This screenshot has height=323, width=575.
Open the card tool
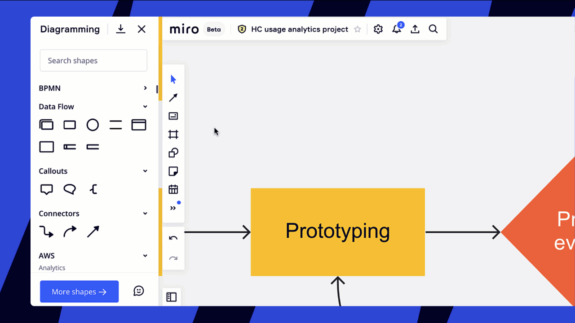173,116
